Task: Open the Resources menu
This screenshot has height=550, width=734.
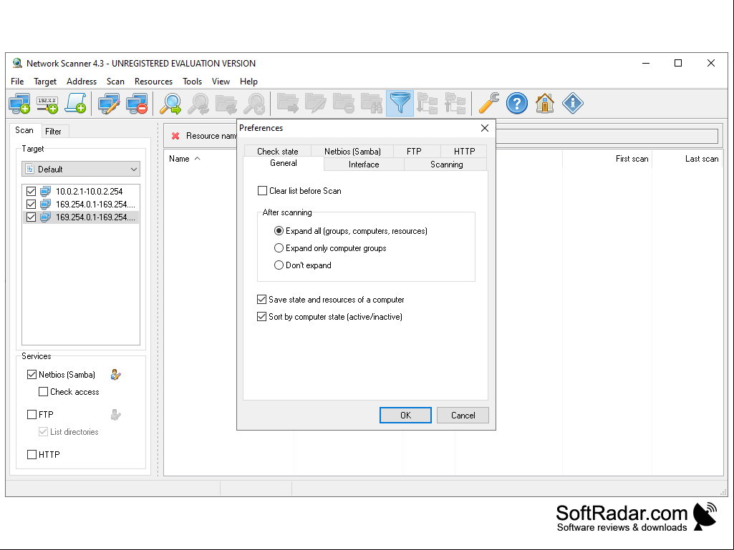Action: click(x=153, y=82)
